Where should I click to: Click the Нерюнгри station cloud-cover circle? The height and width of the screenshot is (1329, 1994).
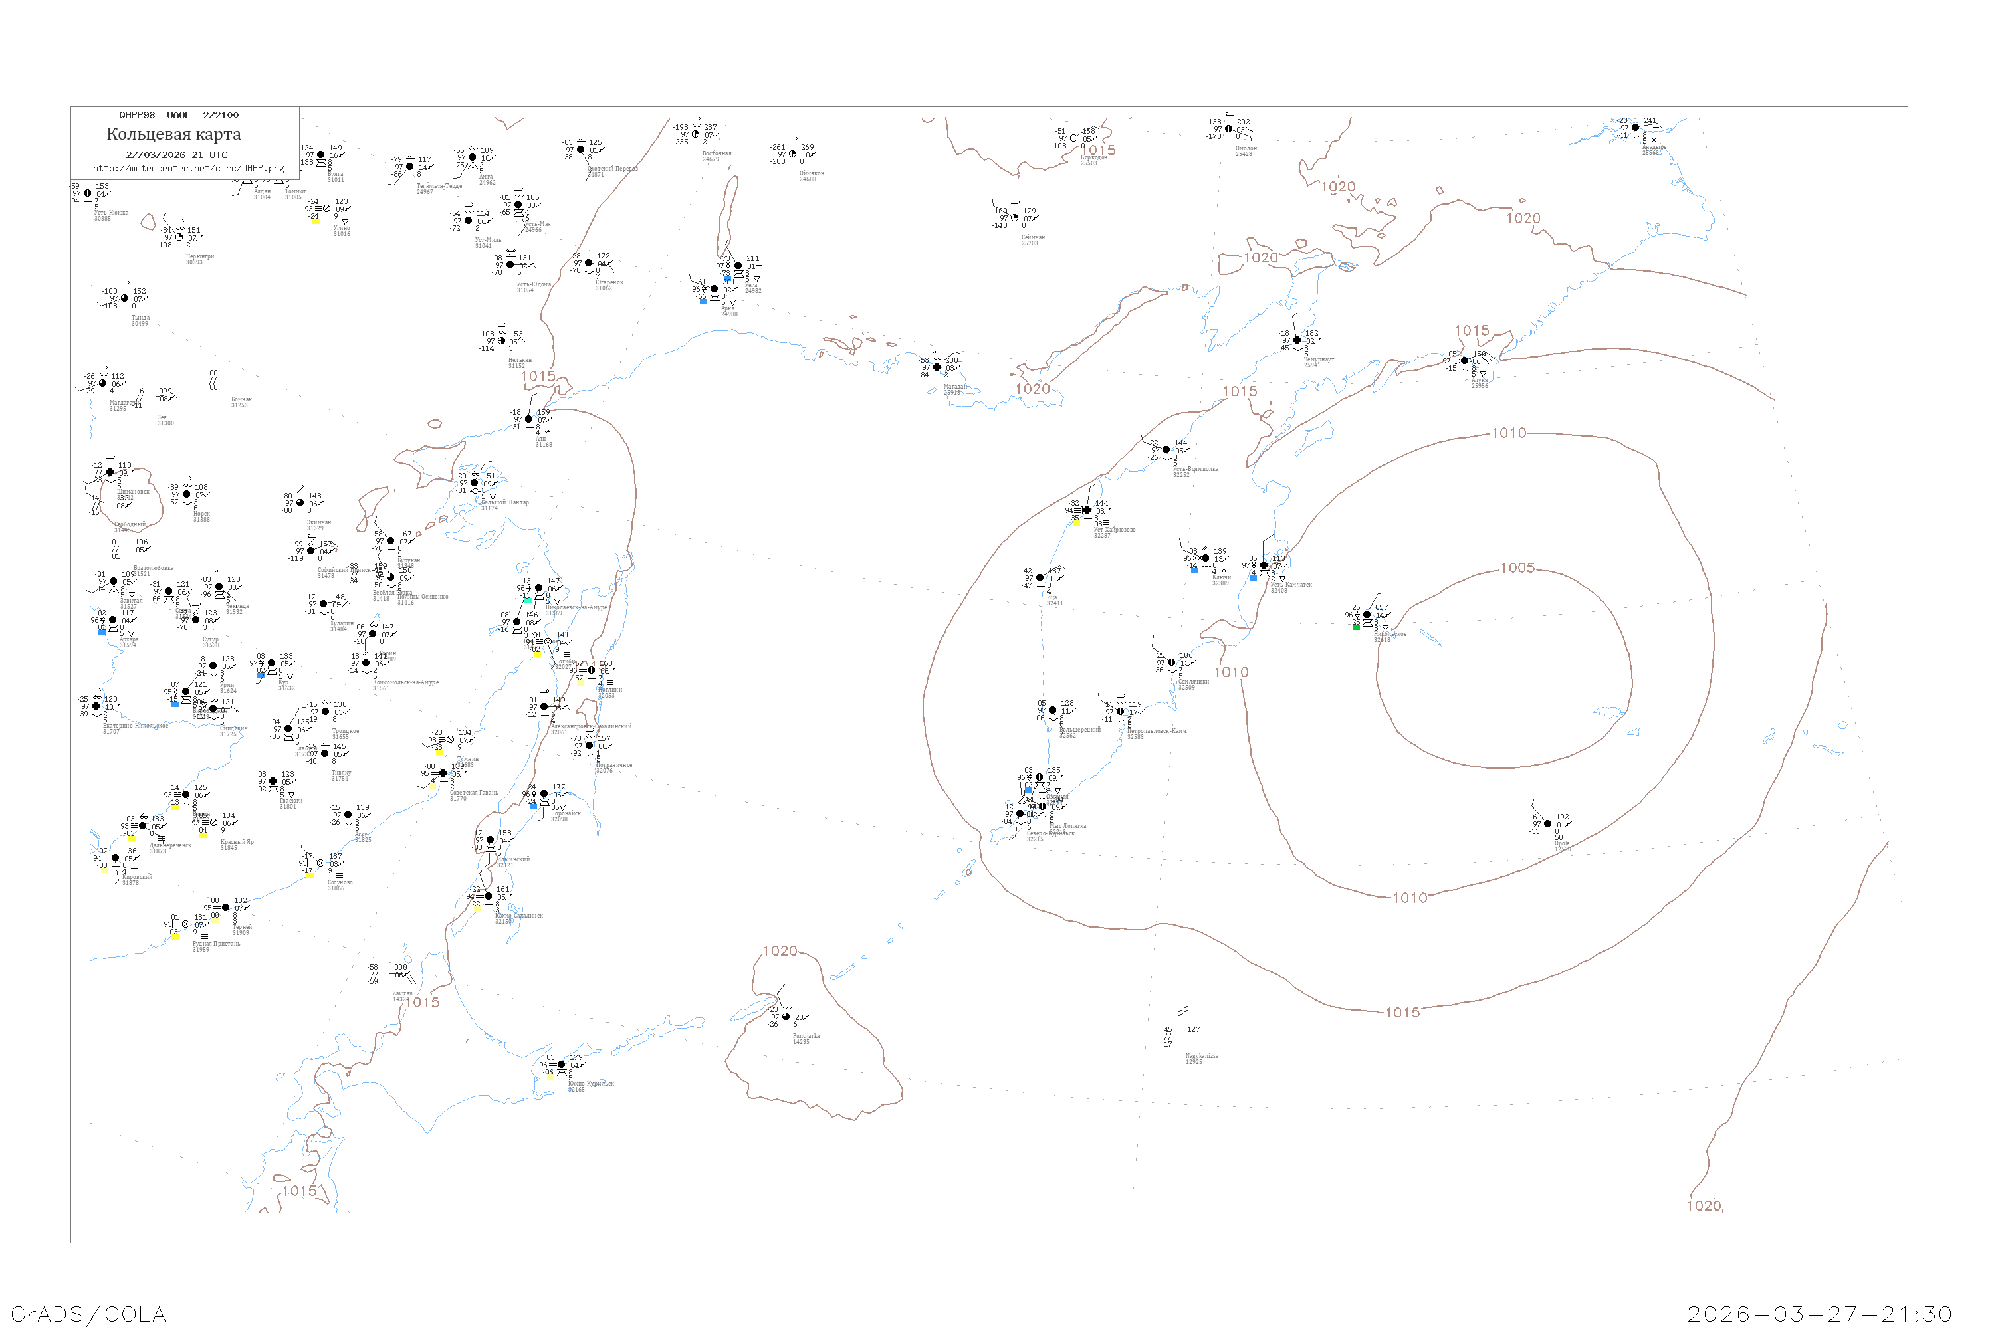(x=179, y=238)
